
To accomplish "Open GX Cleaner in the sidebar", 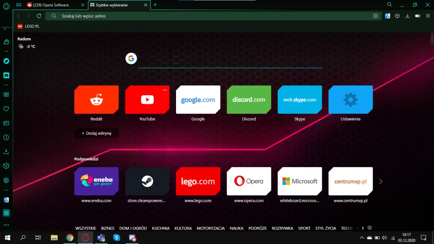I will pyautogui.click(x=6, y=42).
